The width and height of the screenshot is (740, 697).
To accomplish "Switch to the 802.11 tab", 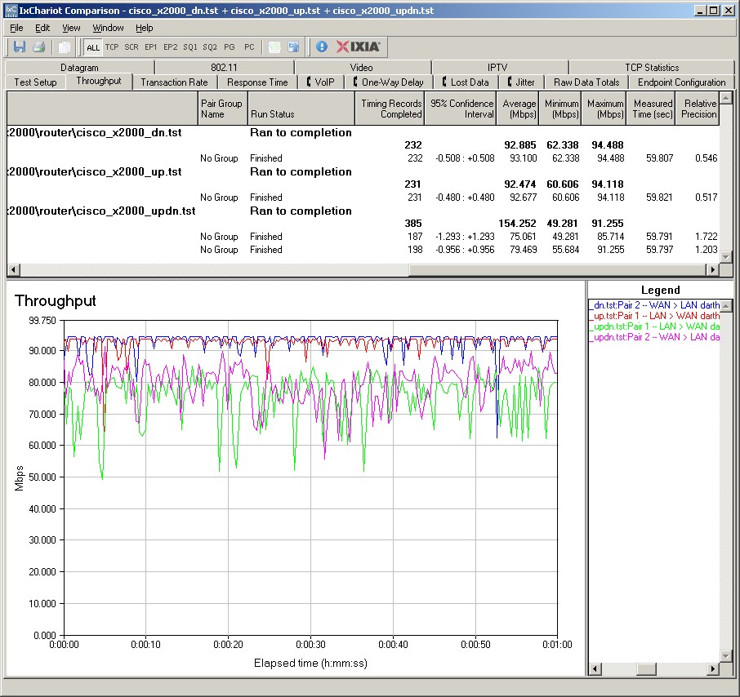I will (x=224, y=68).
